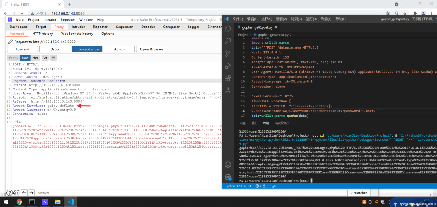Open VS Code Source Control icon
The width and height of the screenshot is (437, 207).
tap(228, 53)
